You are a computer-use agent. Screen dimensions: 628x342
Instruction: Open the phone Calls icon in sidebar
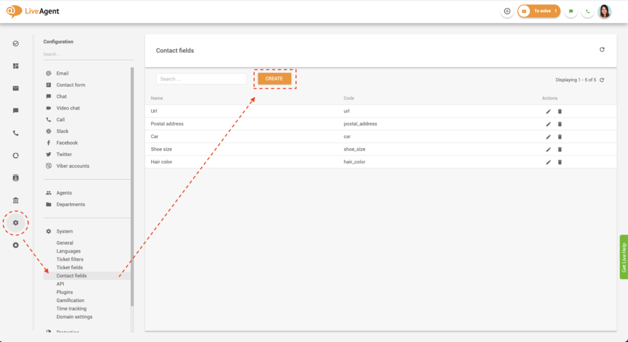(x=16, y=133)
